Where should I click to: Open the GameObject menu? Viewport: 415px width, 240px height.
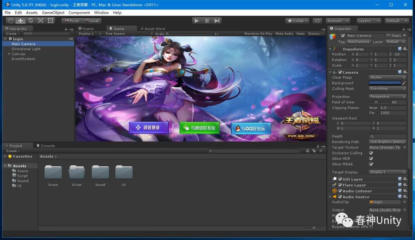(53, 12)
